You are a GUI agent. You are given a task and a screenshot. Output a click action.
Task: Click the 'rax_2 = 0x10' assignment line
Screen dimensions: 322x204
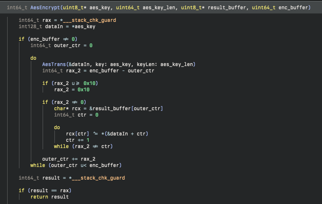click(72, 90)
